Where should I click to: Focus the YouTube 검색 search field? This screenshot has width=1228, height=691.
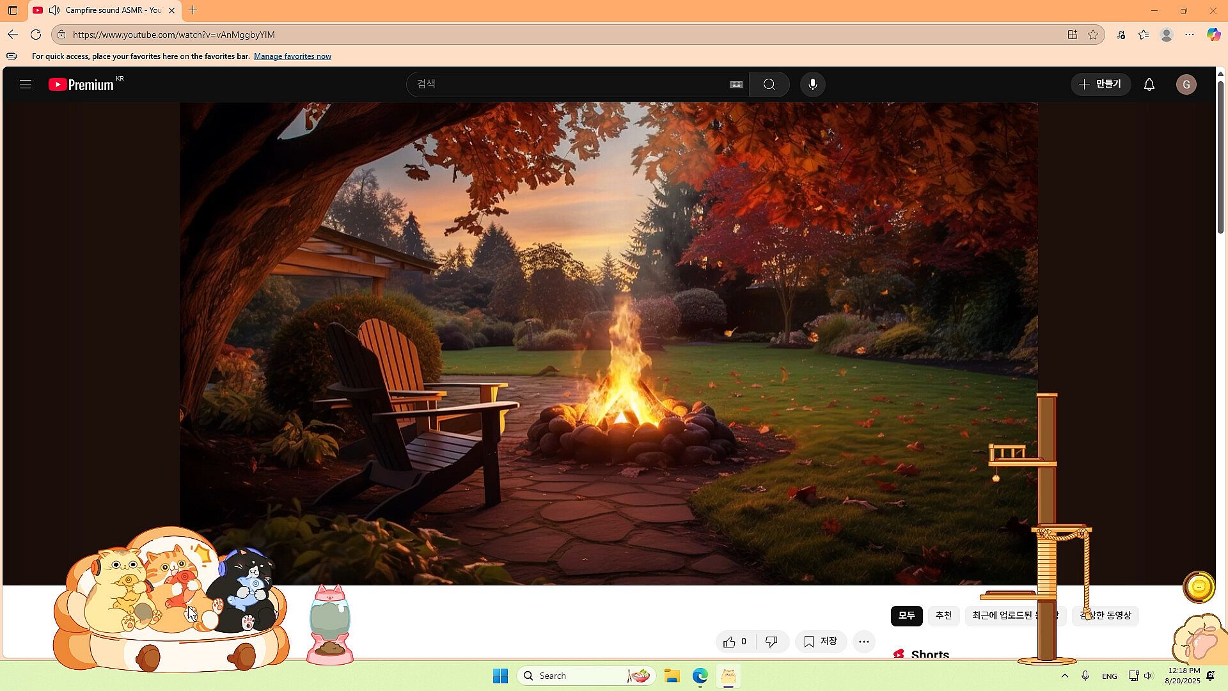pyautogui.click(x=569, y=84)
